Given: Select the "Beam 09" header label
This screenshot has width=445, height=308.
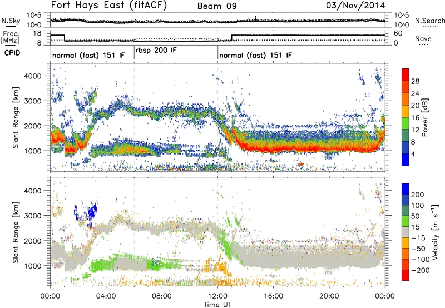Looking at the screenshot, I should click(217, 6).
